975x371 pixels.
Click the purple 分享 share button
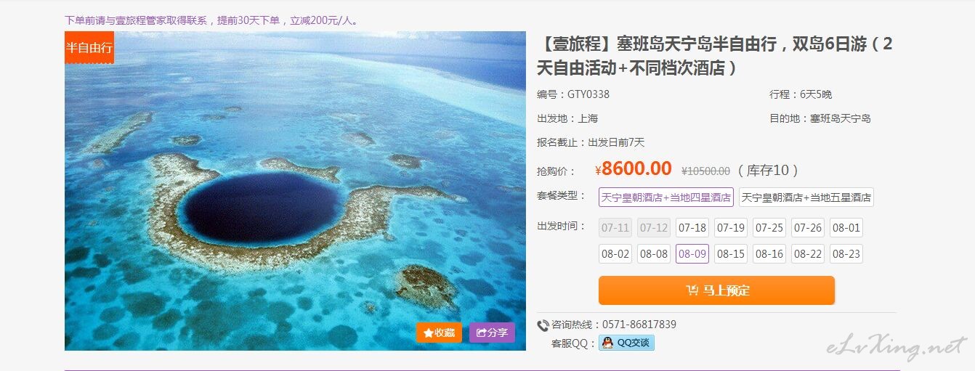click(492, 333)
